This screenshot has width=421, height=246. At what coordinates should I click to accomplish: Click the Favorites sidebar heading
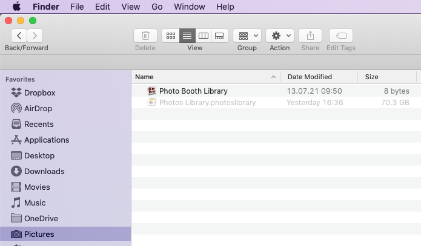point(20,79)
